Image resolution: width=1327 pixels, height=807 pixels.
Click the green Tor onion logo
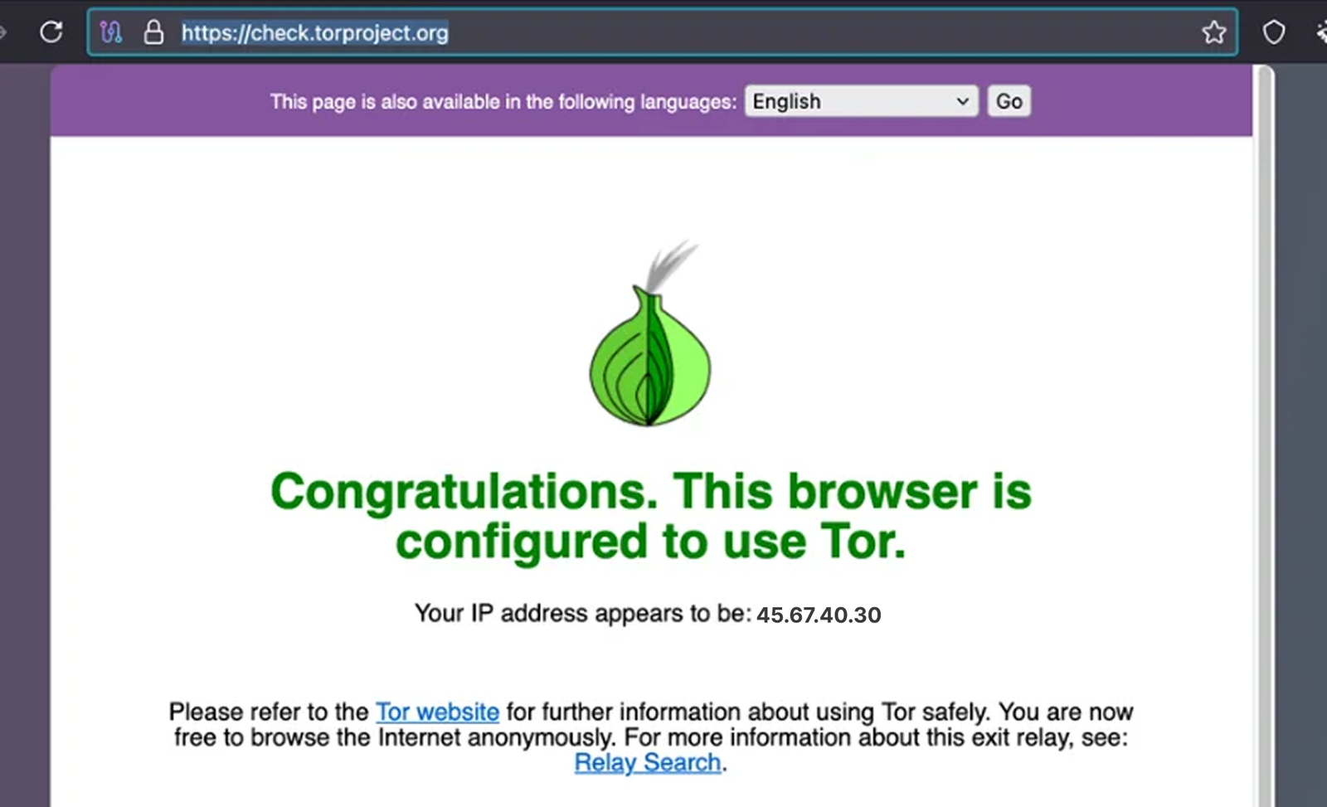[x=650, y=334]
